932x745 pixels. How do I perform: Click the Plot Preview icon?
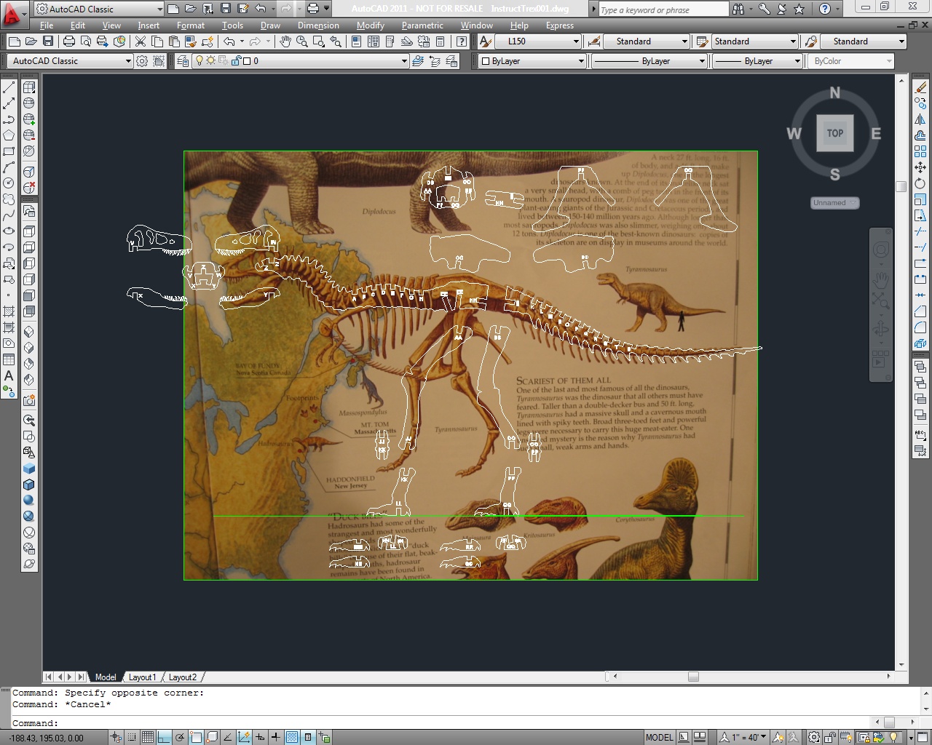[x=86, y=41]
